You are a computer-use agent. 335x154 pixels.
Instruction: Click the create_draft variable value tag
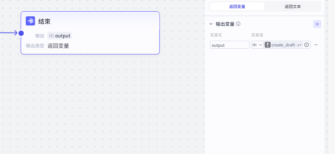(x=284, y=45)
